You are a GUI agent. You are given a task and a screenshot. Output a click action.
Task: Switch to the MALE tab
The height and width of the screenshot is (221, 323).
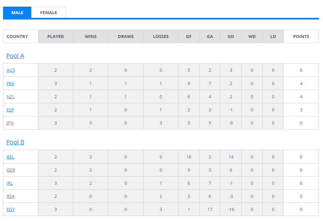pos(17,12)
